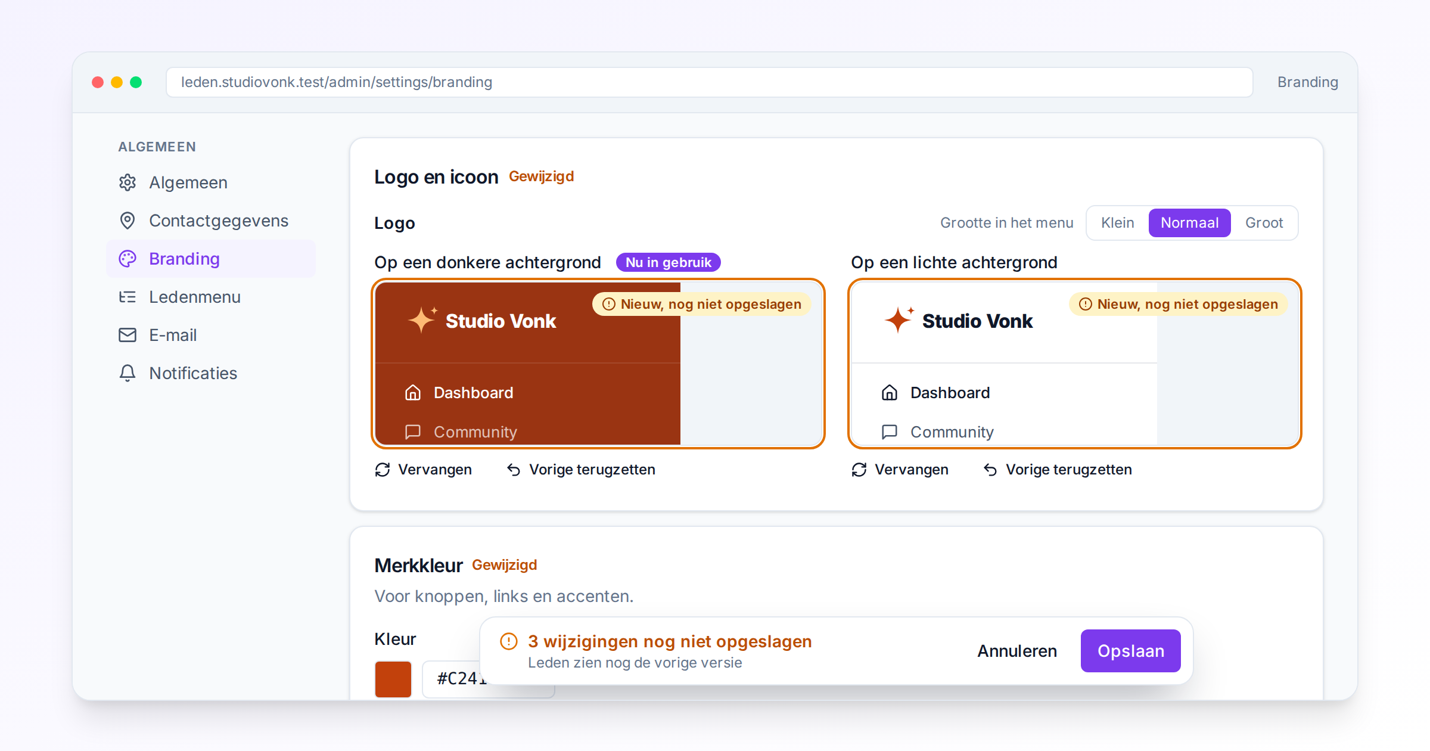The height and width of the screenshot is (751, 1430).
Task: Click the location pin icon for Contactgegevens
Action: click(x=128, y=221)
